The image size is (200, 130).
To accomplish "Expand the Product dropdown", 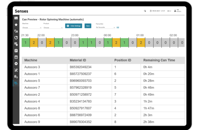I will [x=53, y=28].
